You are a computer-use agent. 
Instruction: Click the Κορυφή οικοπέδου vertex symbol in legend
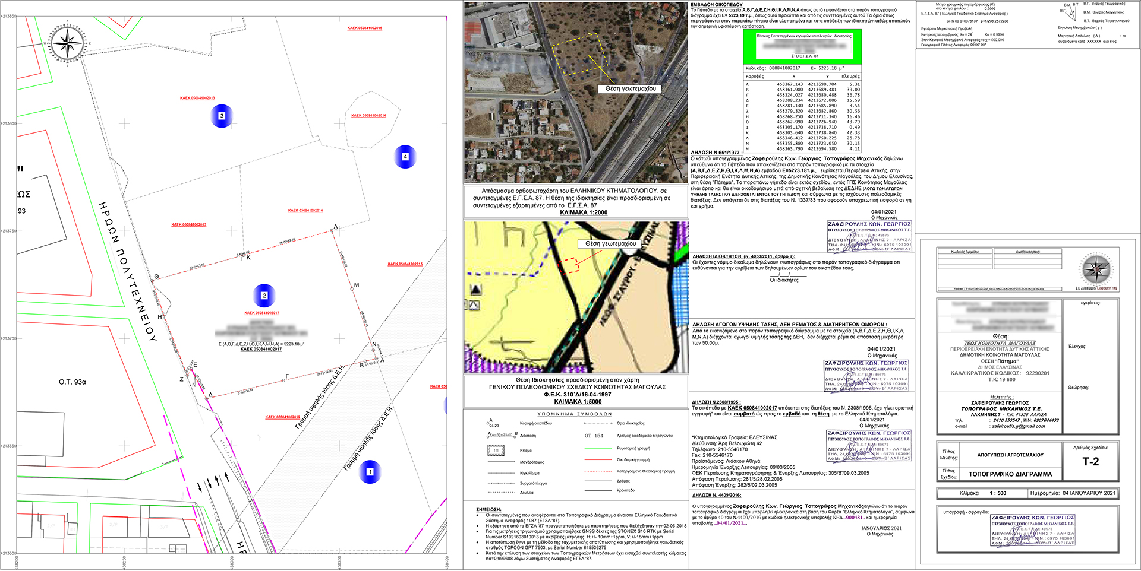pos(494,423)
